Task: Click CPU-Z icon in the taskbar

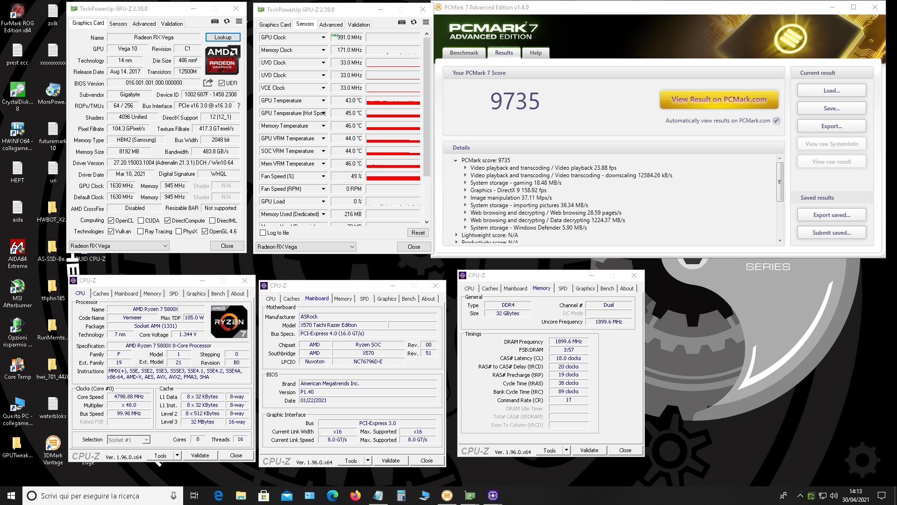Action: click(x=493, y=496)
